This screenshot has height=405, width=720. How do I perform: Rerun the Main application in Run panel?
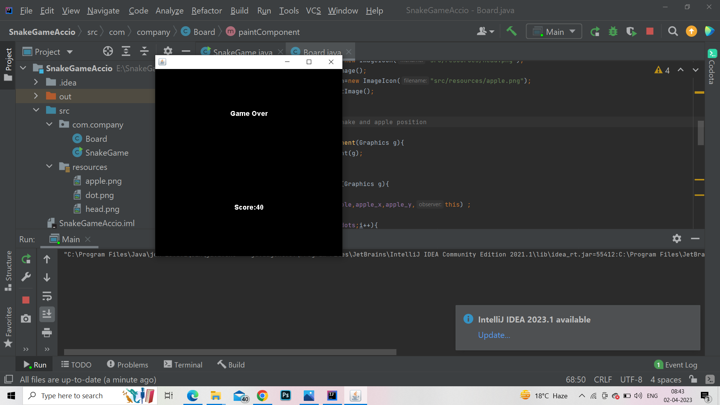point(26,259)
